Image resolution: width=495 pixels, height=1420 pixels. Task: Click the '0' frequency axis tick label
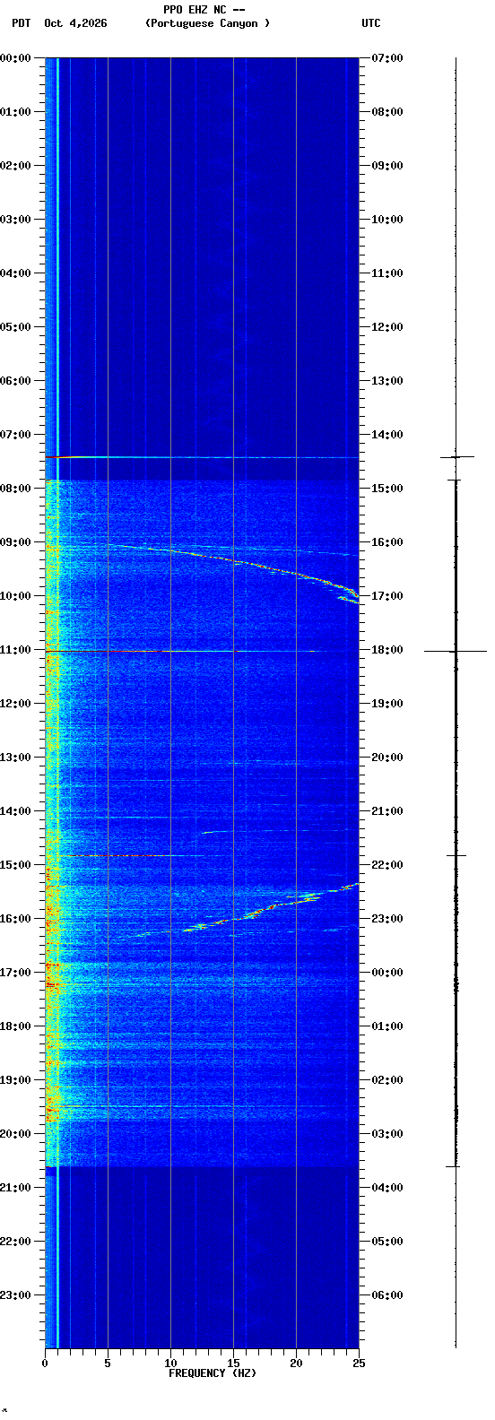pos(45,1364)
